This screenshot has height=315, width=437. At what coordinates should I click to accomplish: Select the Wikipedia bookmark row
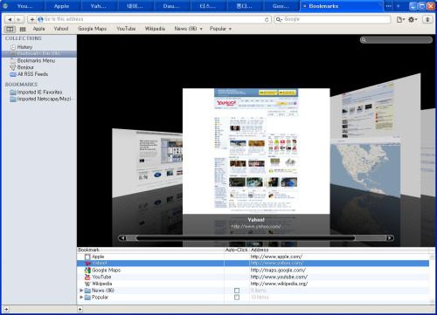tap(253, 284)
